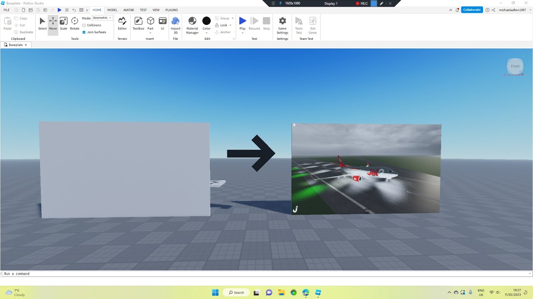Click the Stop button
The height and width of the screenshot is (299, 533).
click(266, 24)
